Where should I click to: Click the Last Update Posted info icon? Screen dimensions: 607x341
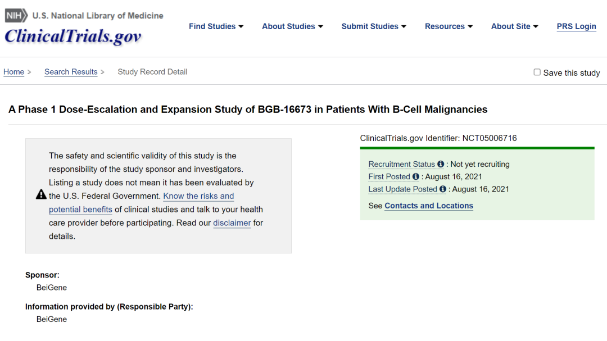click(x=443, y=189)
